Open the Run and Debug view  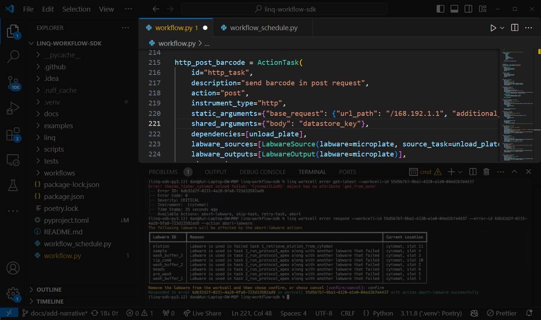(13, 108)
